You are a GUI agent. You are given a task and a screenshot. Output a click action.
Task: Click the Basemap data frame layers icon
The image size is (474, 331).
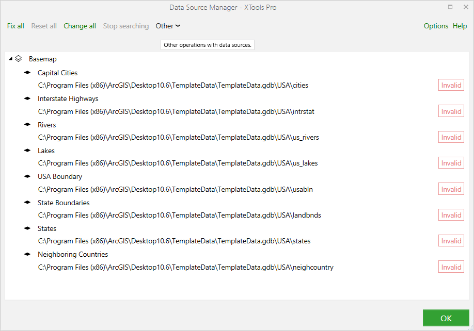[19, 59]
